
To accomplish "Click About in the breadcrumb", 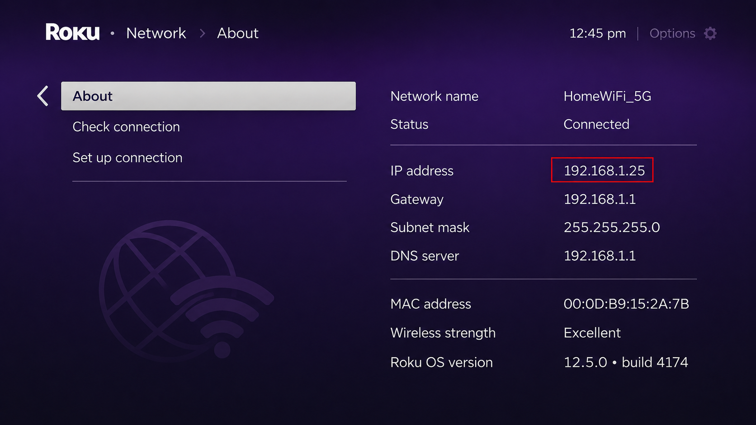I will click(x=238, y=33).
